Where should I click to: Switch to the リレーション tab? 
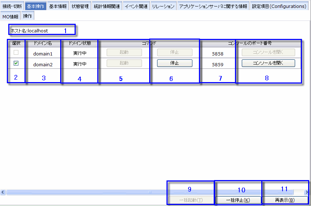coord(163,6)
